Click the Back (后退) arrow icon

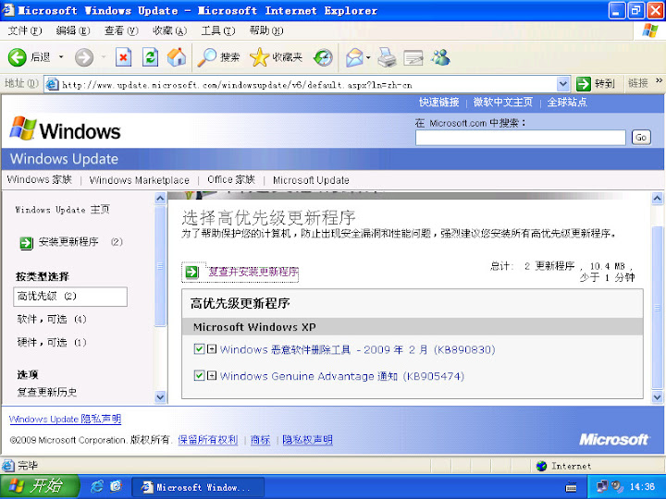[18, 57]
